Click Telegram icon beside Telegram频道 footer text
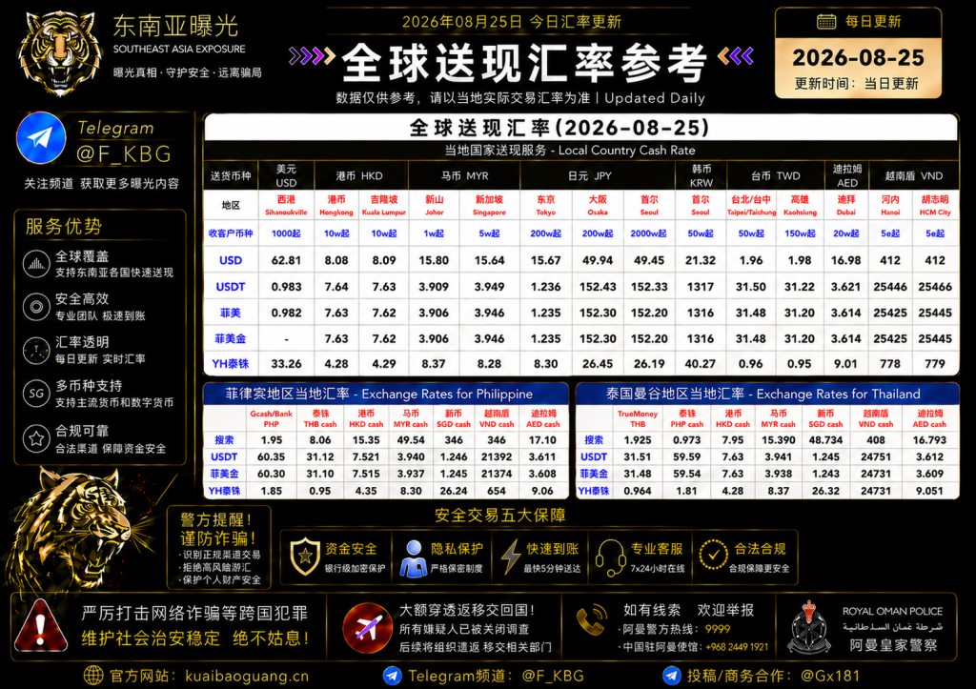Image resolution: width=976 pixels, height=689 pixels. 392,676
